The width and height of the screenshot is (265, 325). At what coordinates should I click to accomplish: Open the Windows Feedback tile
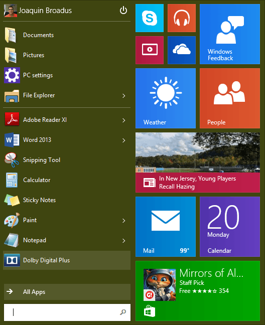[x=230, y=34]
